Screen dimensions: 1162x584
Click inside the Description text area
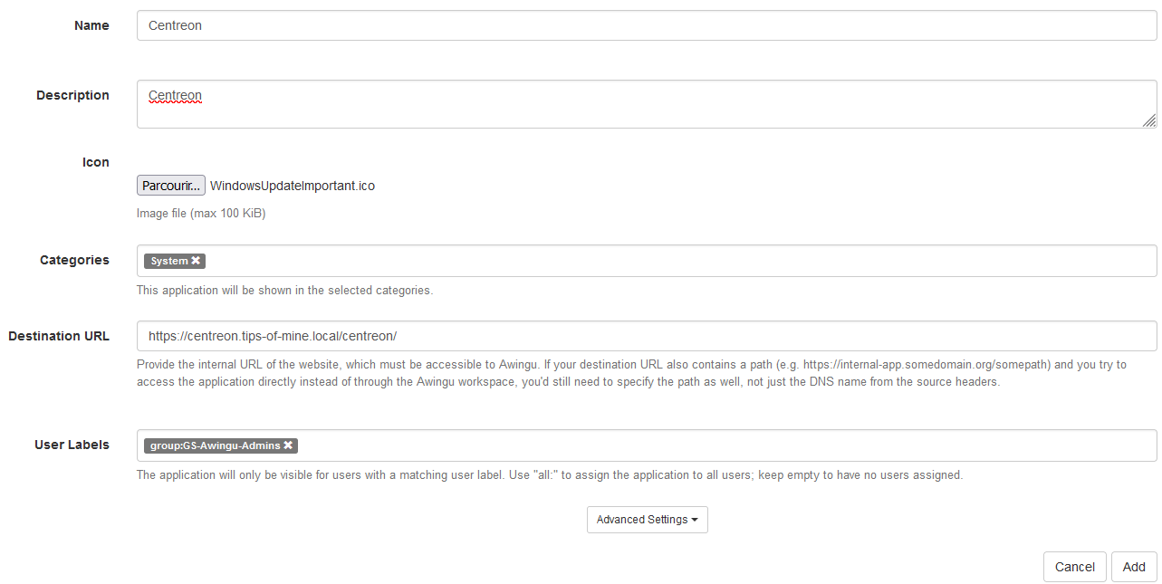point(647,104)
